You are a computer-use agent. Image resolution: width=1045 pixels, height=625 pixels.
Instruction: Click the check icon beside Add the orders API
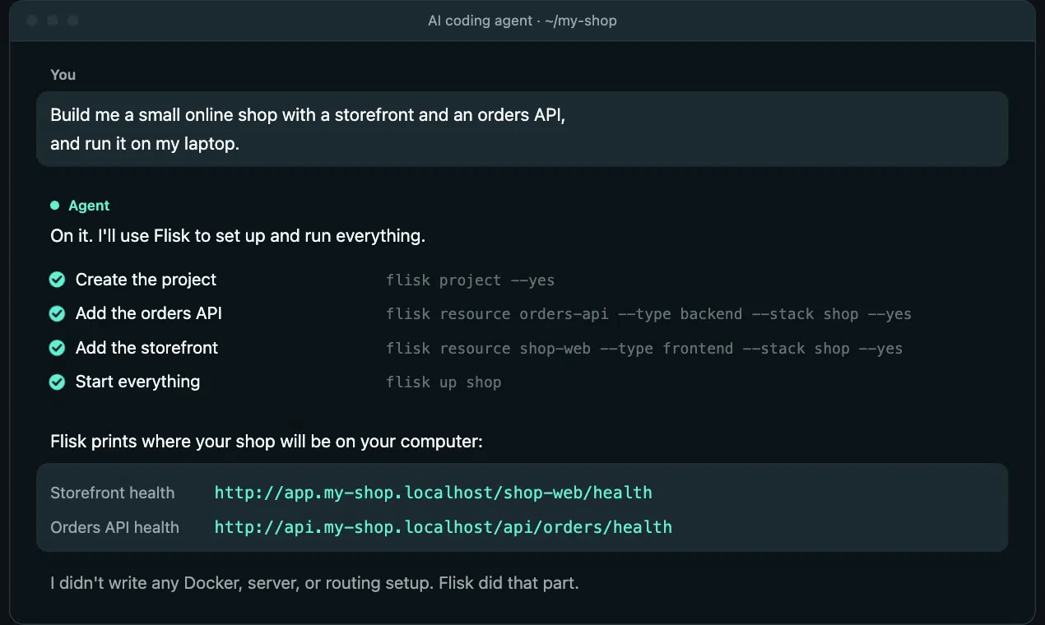click(57, 314)
